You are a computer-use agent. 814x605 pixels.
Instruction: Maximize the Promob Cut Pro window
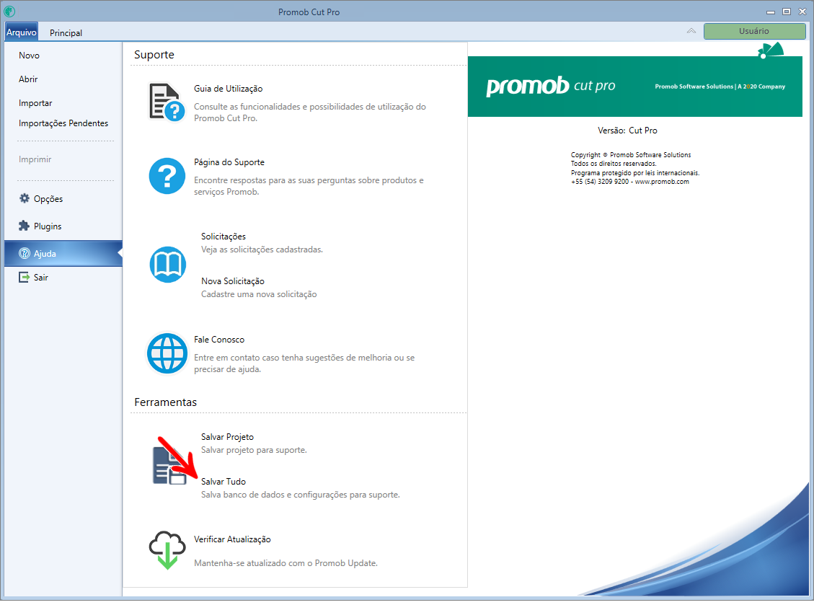(x=787, y=12)
